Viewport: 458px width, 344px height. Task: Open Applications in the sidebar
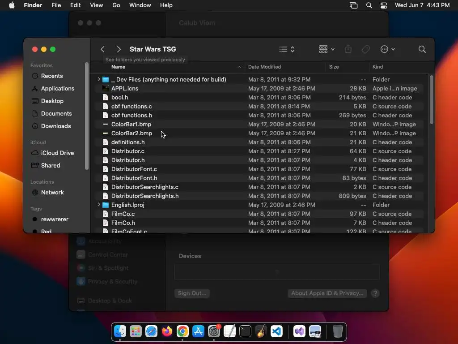tap(58, 89)
